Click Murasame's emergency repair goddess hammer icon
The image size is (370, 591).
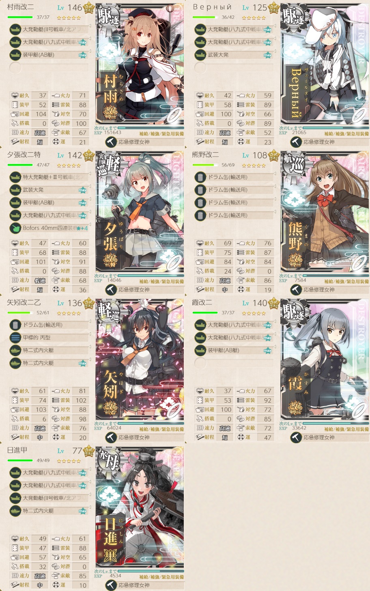point(111,142)
